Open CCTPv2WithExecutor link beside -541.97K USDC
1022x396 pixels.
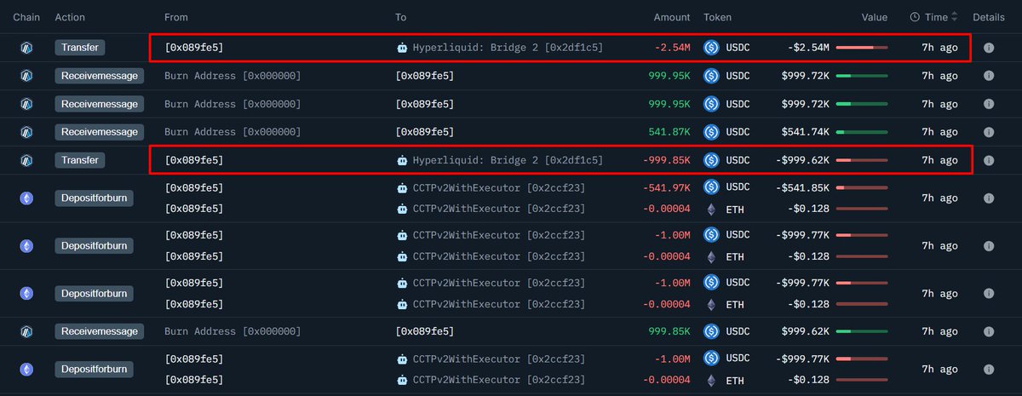498,187
